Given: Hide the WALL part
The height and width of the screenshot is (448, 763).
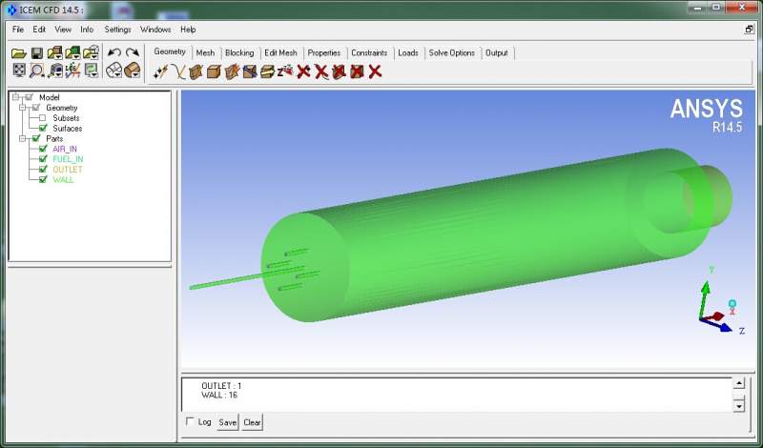Looking at the screenshot, I should coord(43,179).
